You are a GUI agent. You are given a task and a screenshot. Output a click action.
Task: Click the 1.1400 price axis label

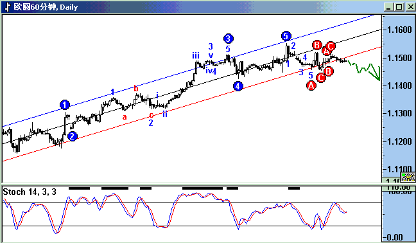(399, 85)
